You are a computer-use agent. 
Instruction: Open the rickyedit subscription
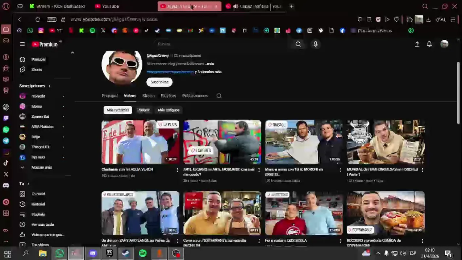click(x=38, y=96)
